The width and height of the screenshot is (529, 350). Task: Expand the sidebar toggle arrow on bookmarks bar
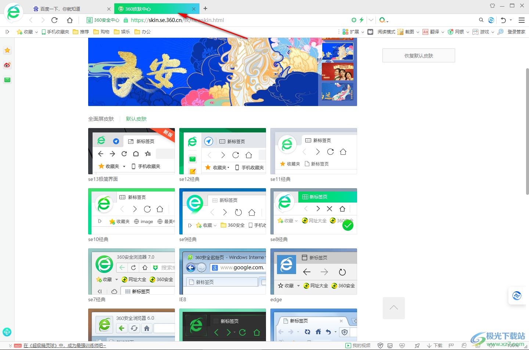pyautogui.click(x=7, y=32)
